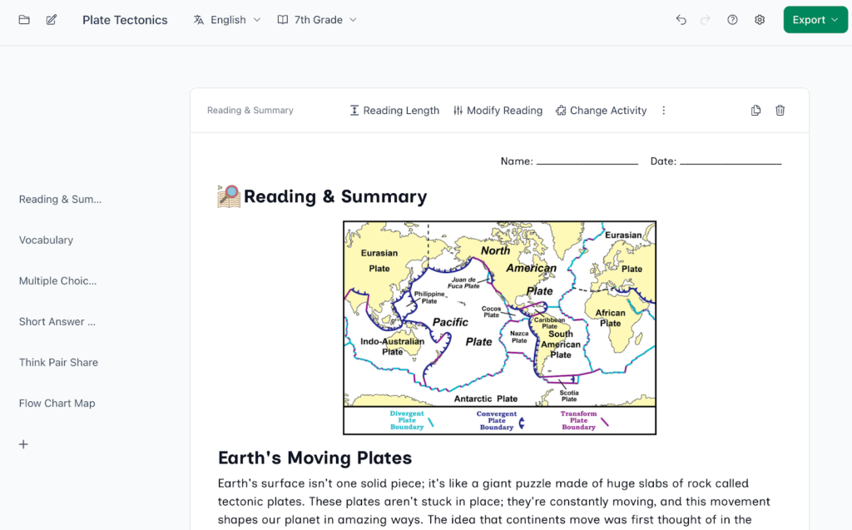
Task: Open the three-dot more options menu
Action: point(663,111)
